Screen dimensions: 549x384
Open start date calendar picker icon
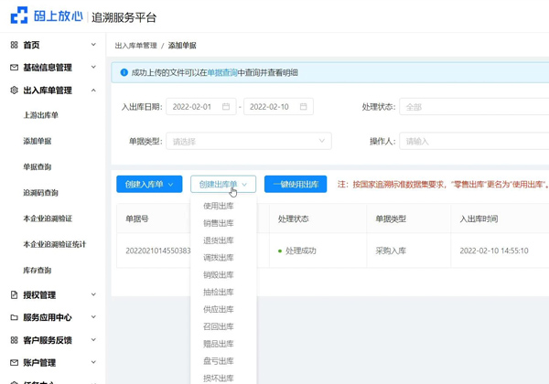226,107
